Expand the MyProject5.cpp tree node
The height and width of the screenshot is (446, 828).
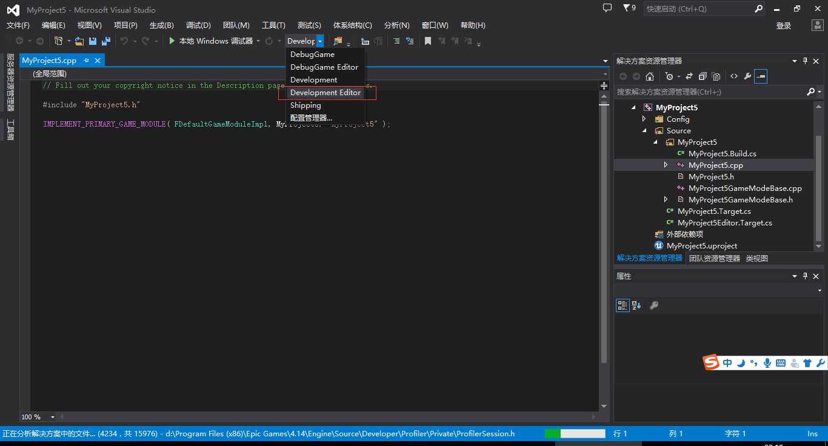pyautogui.click(x=666, y=165)
